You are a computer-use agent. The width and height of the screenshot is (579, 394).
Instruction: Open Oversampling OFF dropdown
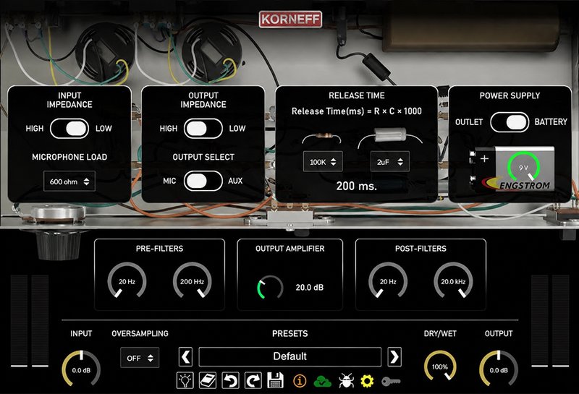(140, 357)
